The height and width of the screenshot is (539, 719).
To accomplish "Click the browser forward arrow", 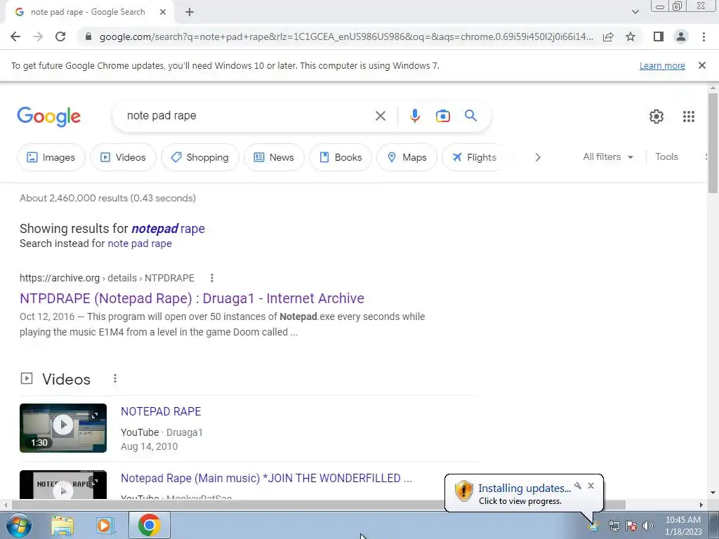I will 38,36.
